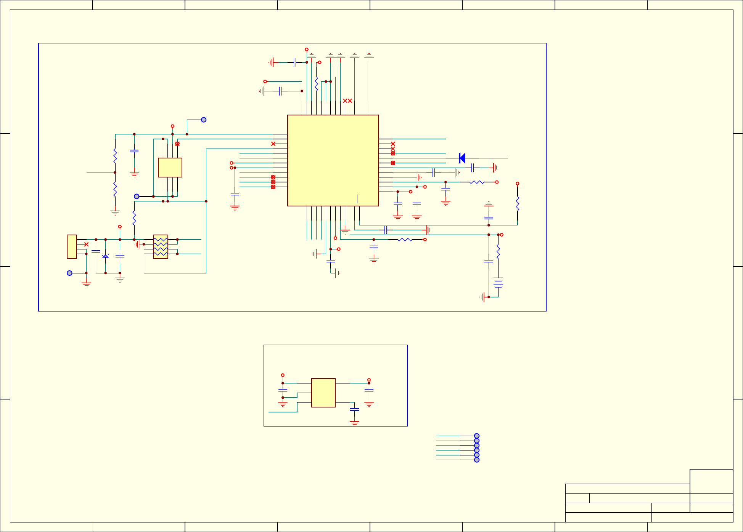Screen dimensions: 743x532
Task: Click the tall empty cell in title block
Action: tap(711, 481)
